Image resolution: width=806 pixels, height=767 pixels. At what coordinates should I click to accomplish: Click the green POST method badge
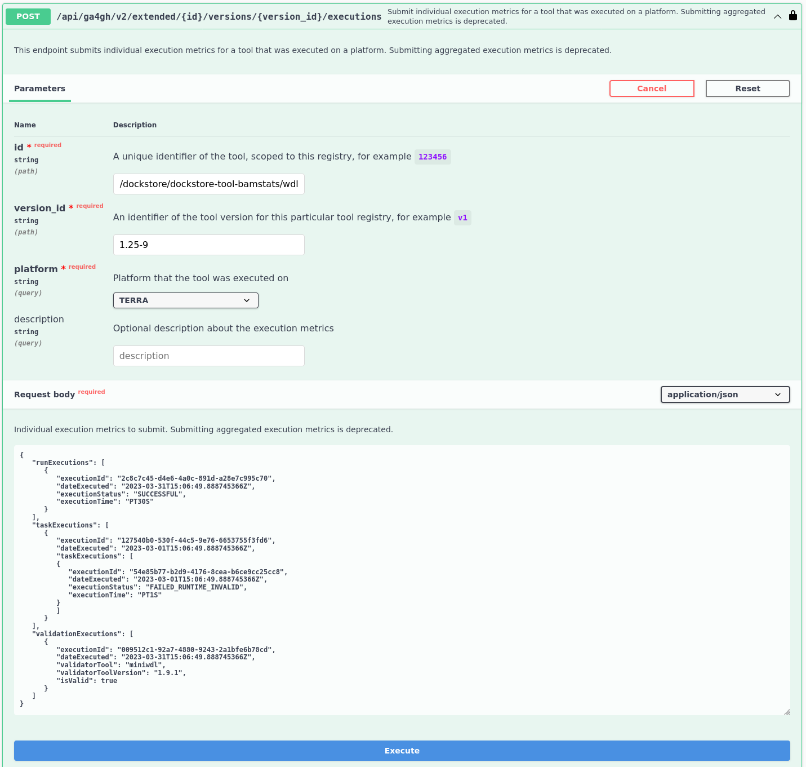[x=28, y=16]
